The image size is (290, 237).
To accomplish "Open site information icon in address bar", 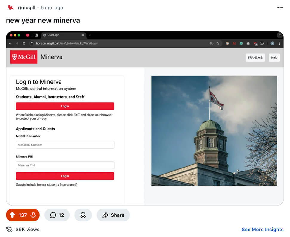I will click(x=32, y=43).
